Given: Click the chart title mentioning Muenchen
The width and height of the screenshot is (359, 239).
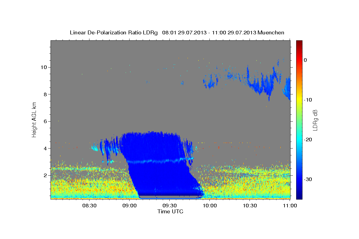Looking at the screenshot, I should click(x=177, y=33).
